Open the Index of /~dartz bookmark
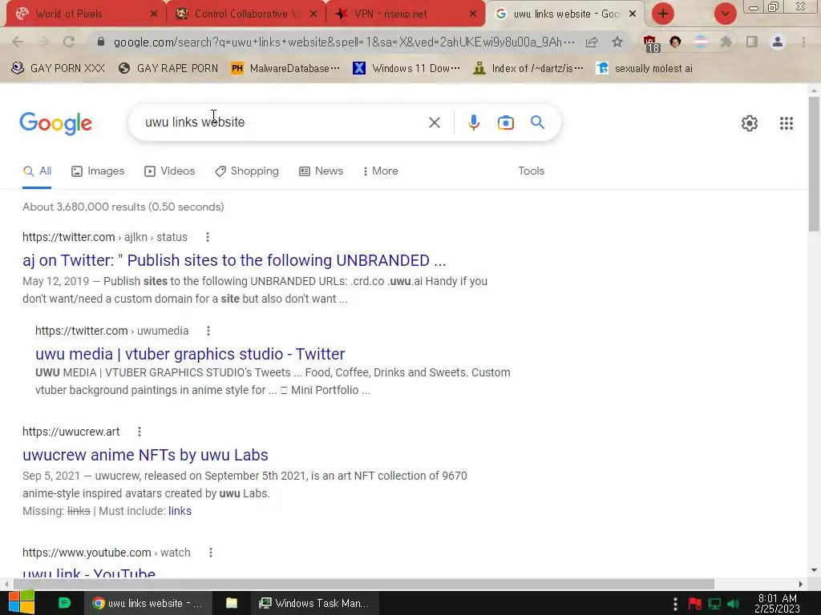The width and height of the screenshot is (821, 615). pyautogui.click(x=528, y=68)
